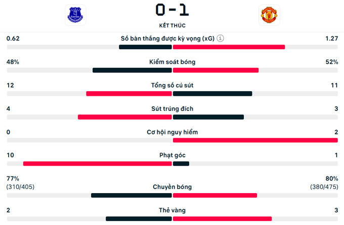Screen dimensions: 344x225
Task: Click the Số bàn thắng được kỳ vọng (xG) label
Action: (x=167, y=38)
